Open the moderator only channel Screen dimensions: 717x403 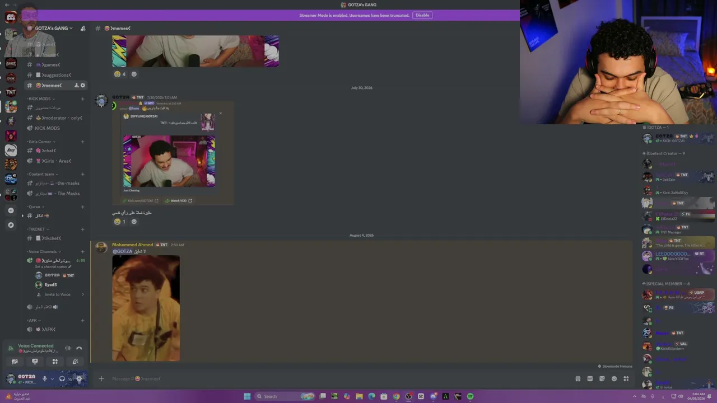56,118
